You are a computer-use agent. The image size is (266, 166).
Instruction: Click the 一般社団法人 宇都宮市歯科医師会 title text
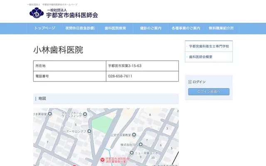[72, 14]
